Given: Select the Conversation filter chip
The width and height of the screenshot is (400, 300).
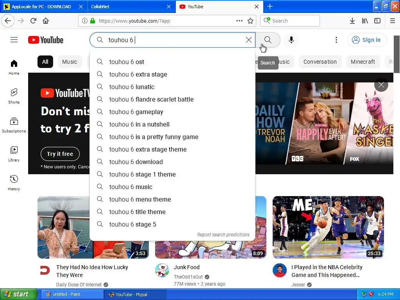Looking at the screenshot, I should click(x=320, y=62).
